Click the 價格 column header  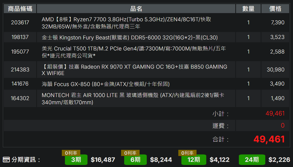pyautogui.click(x=275, y=9)
